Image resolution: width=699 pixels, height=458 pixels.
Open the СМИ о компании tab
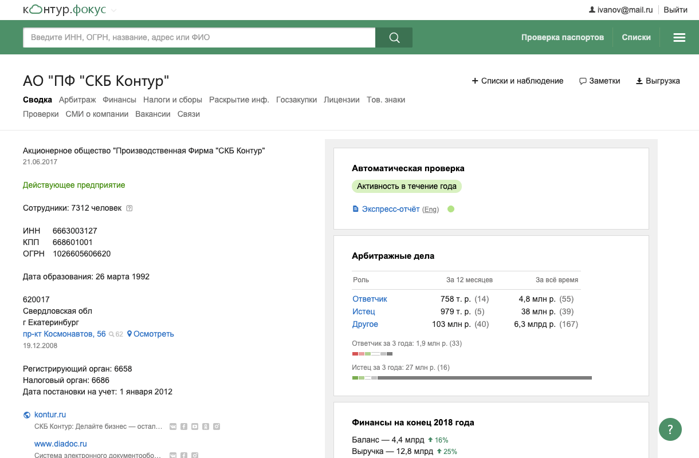(97, 114)
